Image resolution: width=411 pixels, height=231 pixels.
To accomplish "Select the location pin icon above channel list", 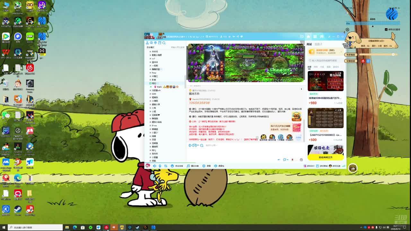I will (x=155, y=43).
